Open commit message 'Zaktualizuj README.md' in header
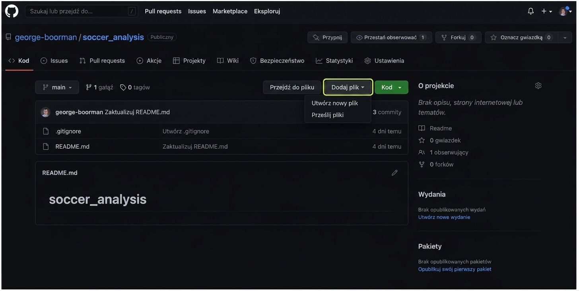The height and width of the screenshot is (291, 579). [137, 112]
